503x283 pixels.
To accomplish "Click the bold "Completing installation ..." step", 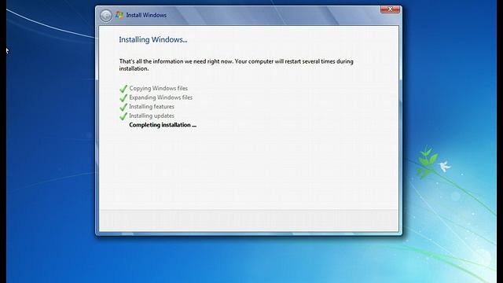I will click(163, 125).
